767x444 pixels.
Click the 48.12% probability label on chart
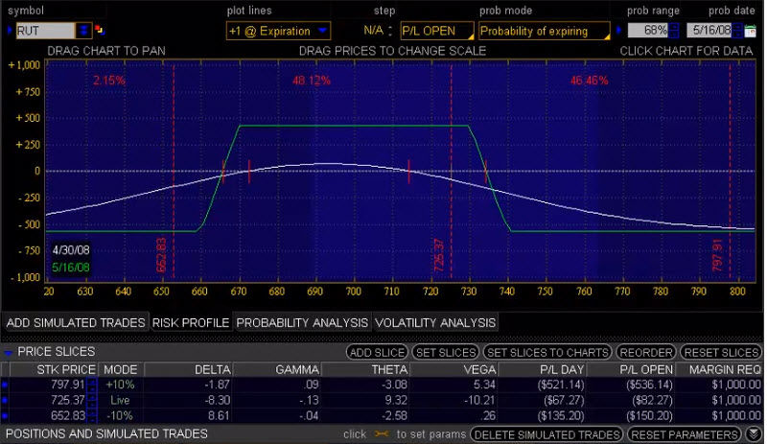click(x=311, y=81)
